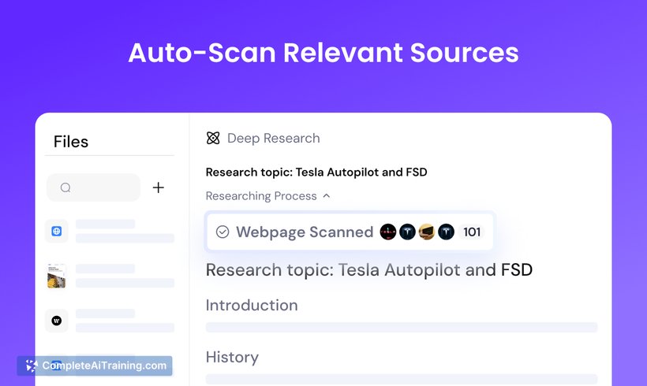Select the Introduction heading

(x=252, y=306)
